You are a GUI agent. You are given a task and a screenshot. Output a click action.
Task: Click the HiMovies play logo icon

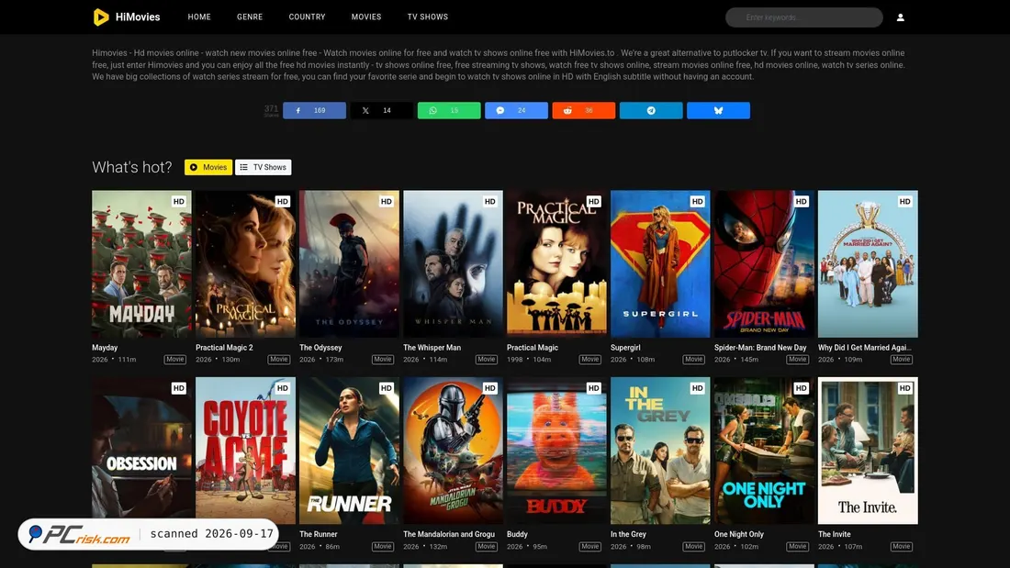[x=101, y=17]
